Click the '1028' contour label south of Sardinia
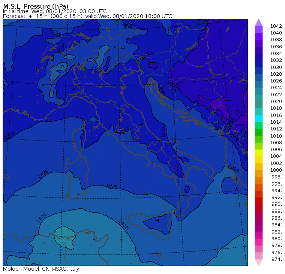The width and height of the screenshot is (285, 274). [x=112, y=186]
